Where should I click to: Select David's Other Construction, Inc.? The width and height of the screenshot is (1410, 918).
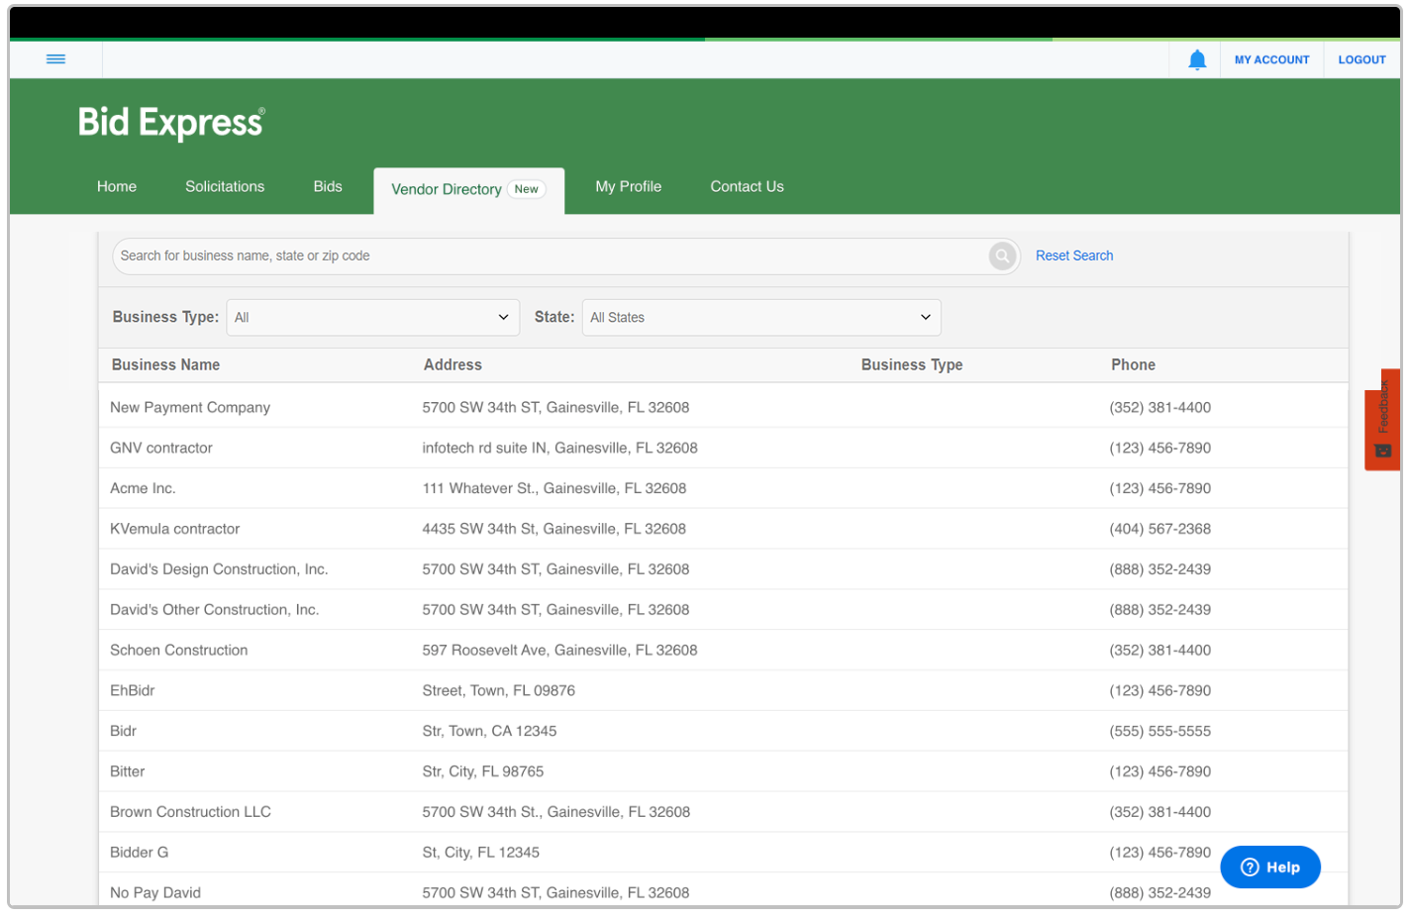coord(215,610)
